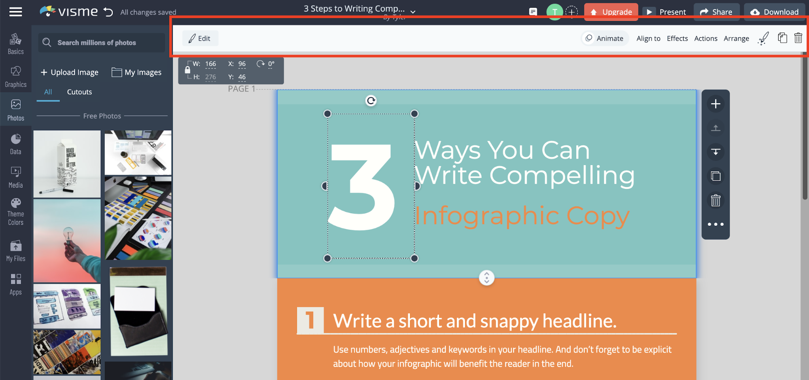Open My Files panel
The width and height of the screenshot is (809, 380).
15,251
